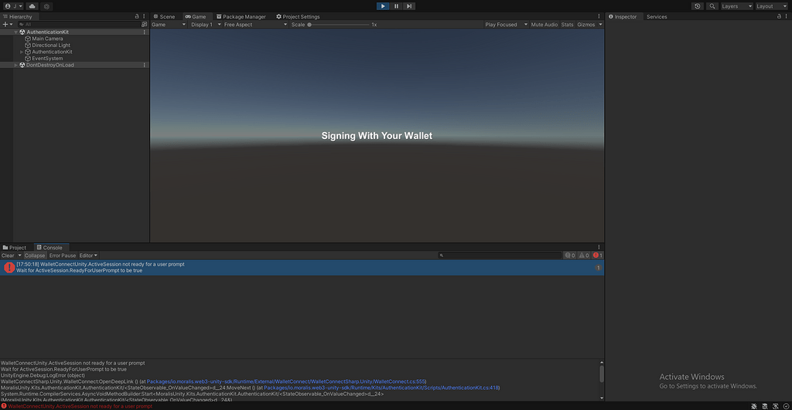Open the Package Manager tab
Image resolution: width=792 pixels, height=410 pixels.
point(241,17)
